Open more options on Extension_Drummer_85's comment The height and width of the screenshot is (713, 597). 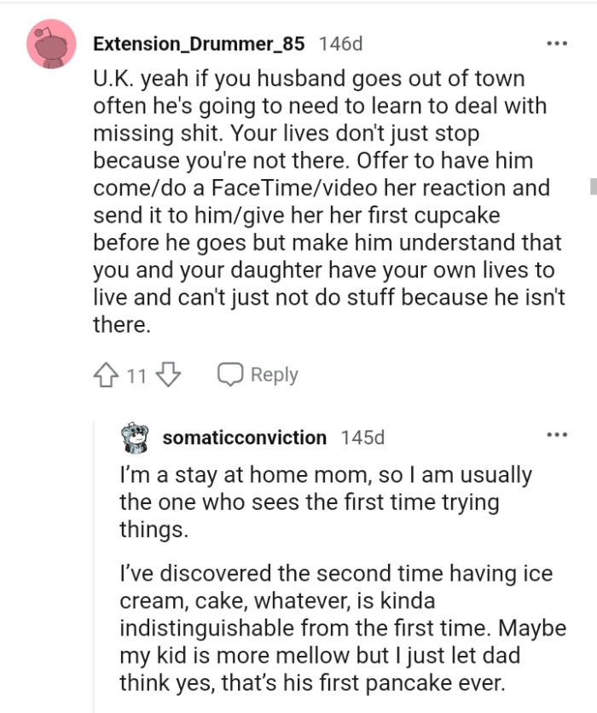click(557, 43)
